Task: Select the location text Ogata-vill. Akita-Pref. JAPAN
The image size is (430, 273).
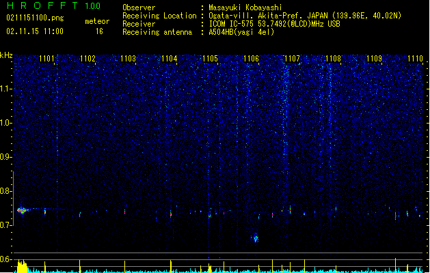Action: point(269,16)
